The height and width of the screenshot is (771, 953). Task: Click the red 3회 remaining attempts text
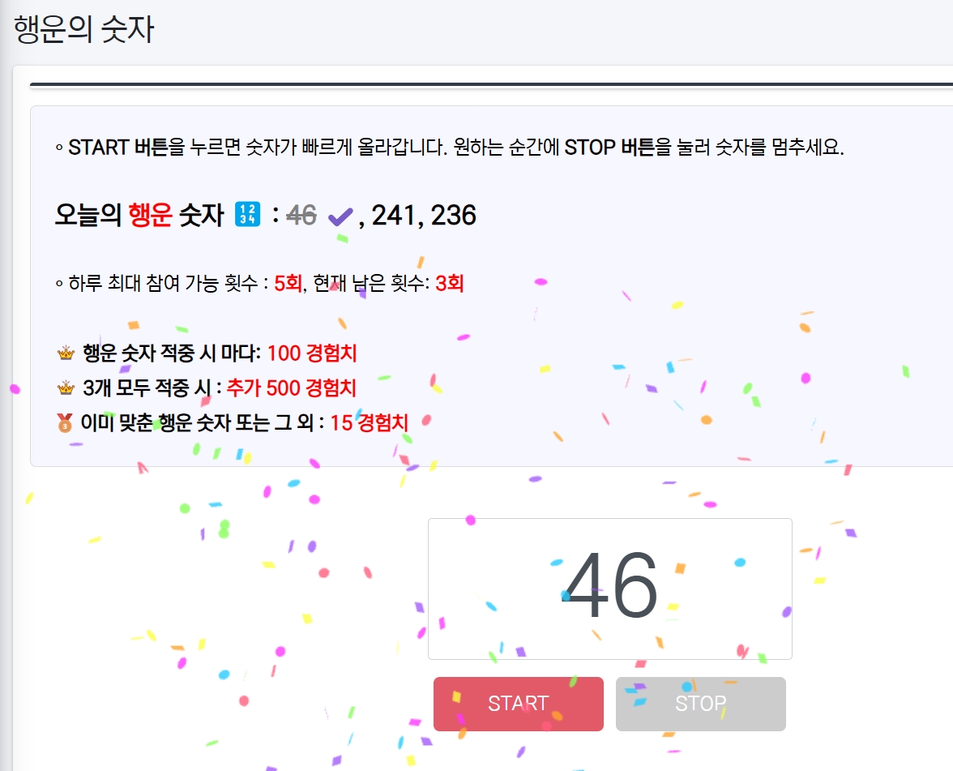450,283
